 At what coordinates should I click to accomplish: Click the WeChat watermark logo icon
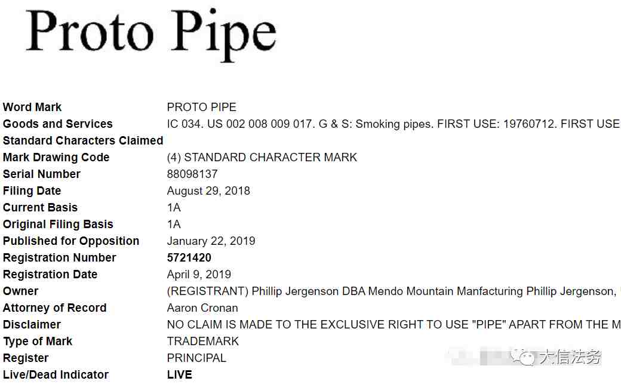point(522,357)
